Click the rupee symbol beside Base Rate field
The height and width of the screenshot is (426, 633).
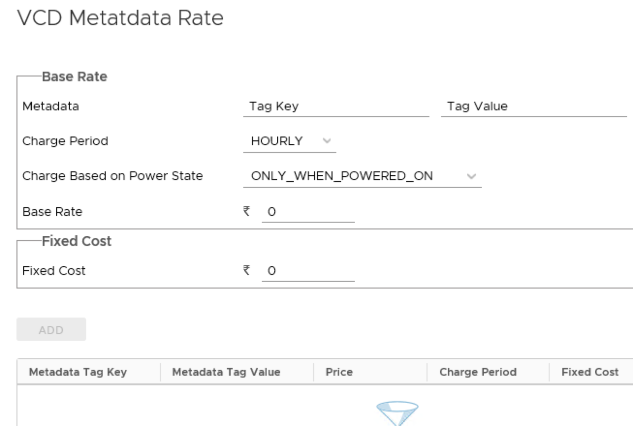click(x=247, y=212)
